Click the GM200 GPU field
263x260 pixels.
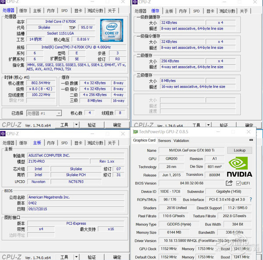tap(171, 159)
